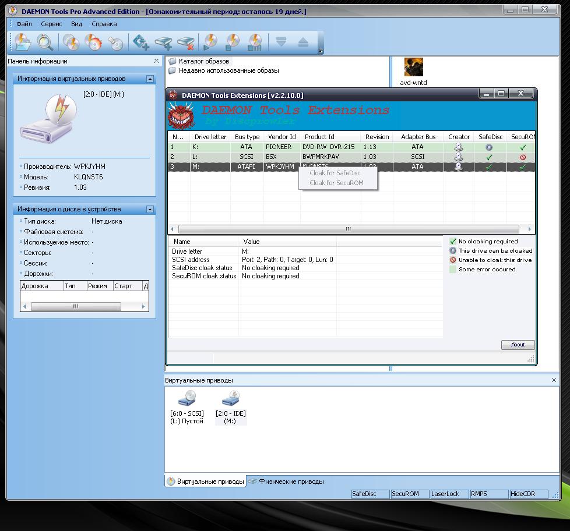Select the K: PIONEER drive row
570x531 pixels.
351,147
